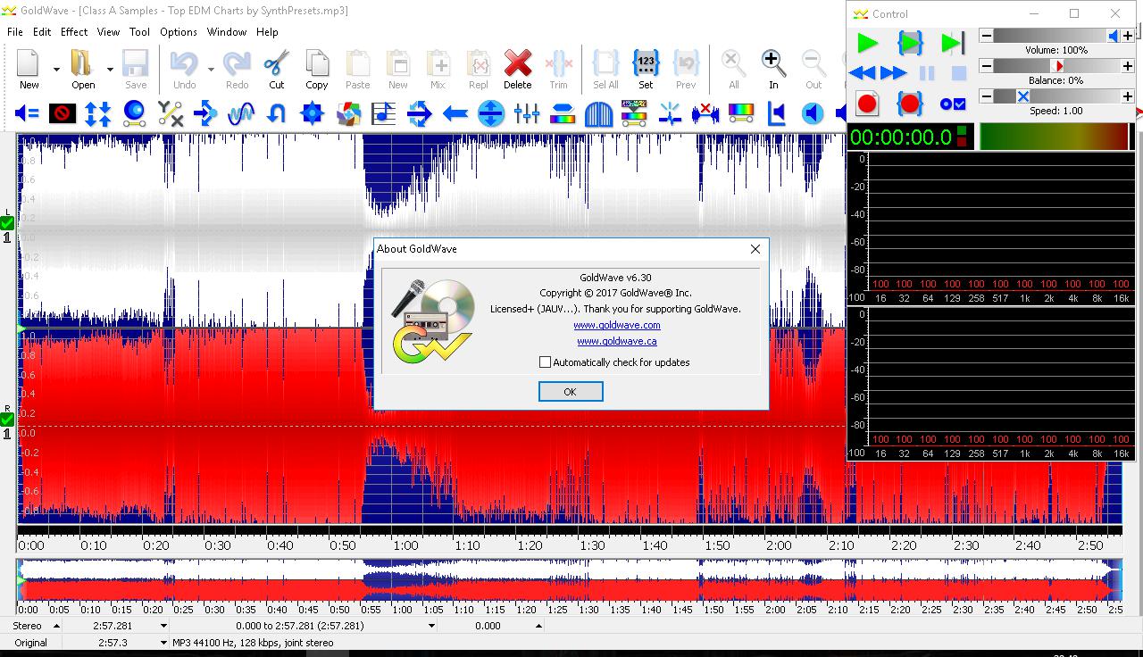Click the Rewind double-arrow button
Screen dimensions: 1143x657
(x=863, y=73)
